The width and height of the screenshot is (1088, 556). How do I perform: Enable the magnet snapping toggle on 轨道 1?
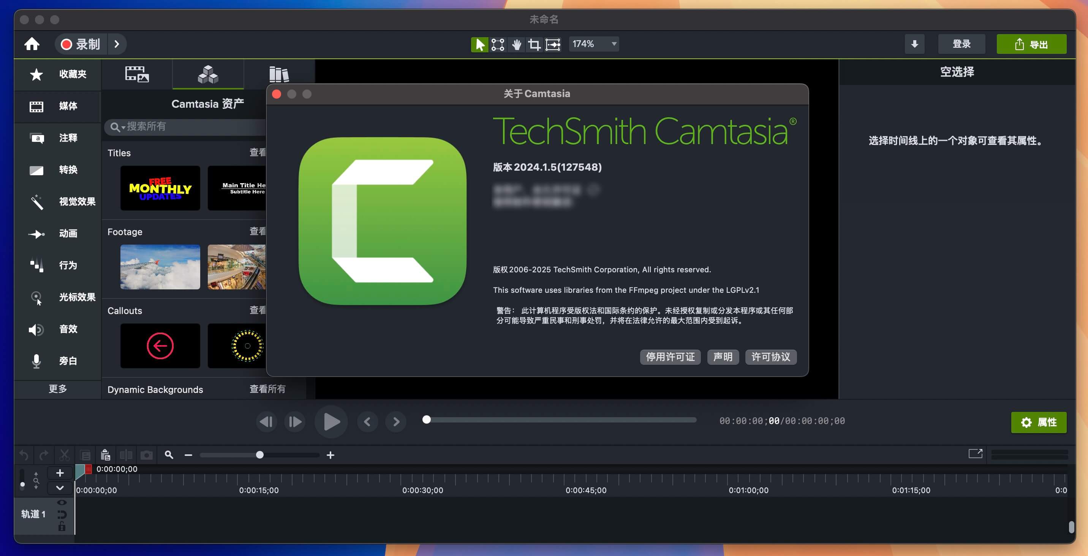pos(62,514)
